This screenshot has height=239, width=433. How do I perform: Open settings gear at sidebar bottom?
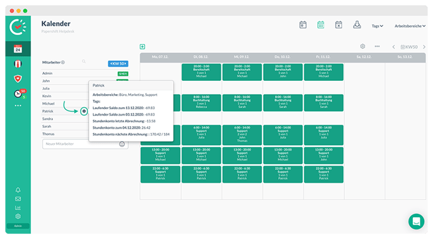pyautogui.click(x=18, y=216)
